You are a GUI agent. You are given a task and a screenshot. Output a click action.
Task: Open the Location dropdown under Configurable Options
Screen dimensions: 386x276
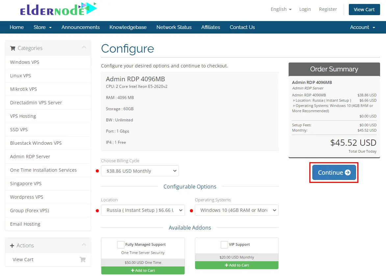click(143, 210)
